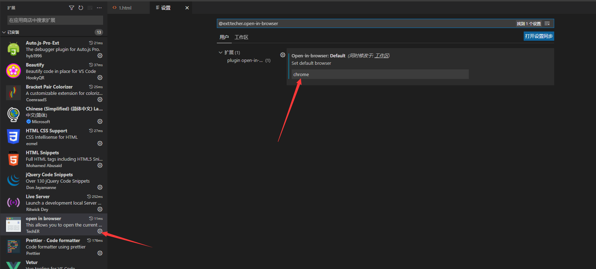Click Live Server 252ms activation time
Viewport: 596px width, 269px height.
click(95, 196)
